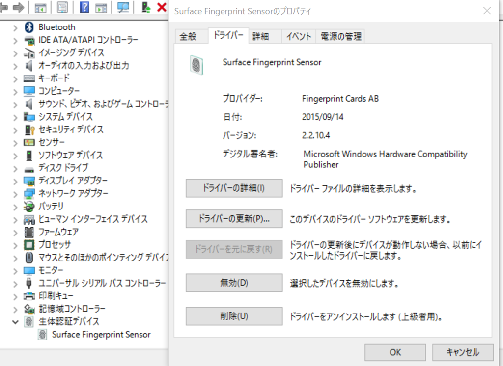
Task: Click the human interface device icon
Action: pyautogui.click(x=29, y=219)
